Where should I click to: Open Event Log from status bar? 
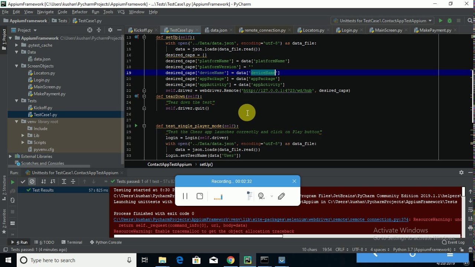pos(453,242)
